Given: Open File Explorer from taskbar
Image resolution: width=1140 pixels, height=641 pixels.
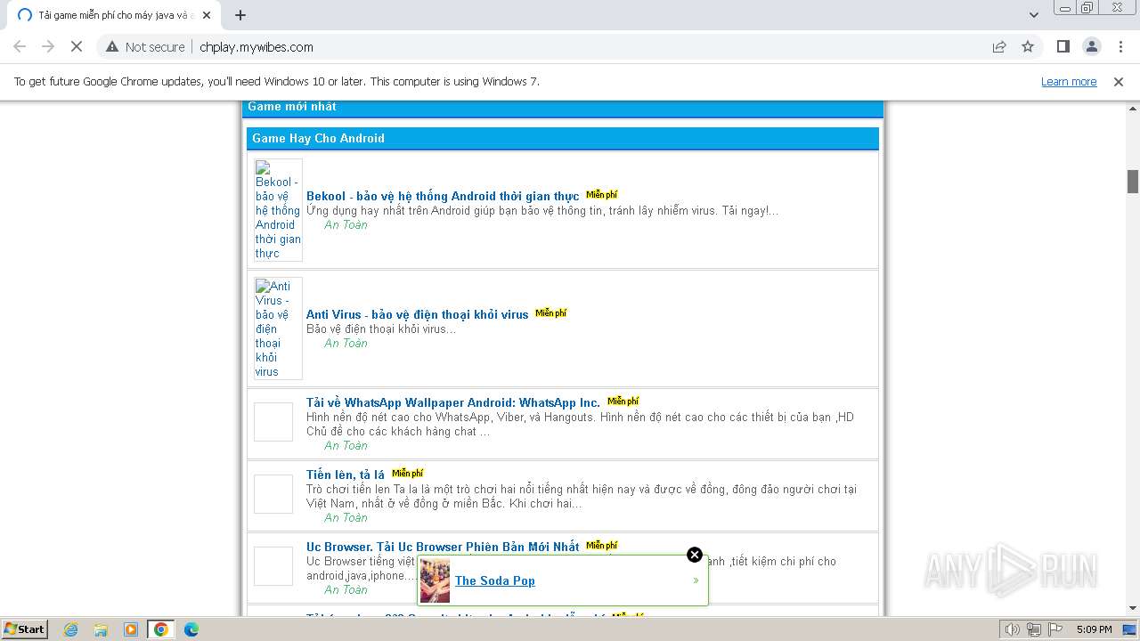Looking at the screenshot, I should tap(101, 629).
